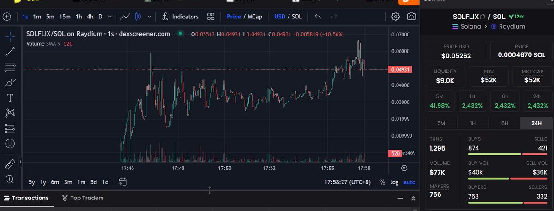Expand the chart style dropdown chevron
This screenshot has width=554, height=211.
[x=149, y=17]
